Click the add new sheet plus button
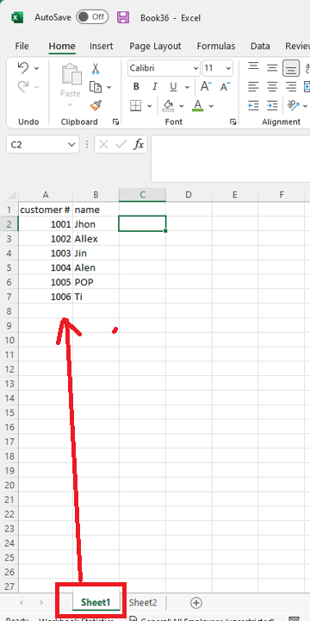 (196, 603)
